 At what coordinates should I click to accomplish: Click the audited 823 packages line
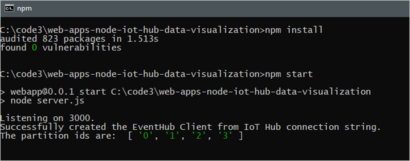(79, 39)
